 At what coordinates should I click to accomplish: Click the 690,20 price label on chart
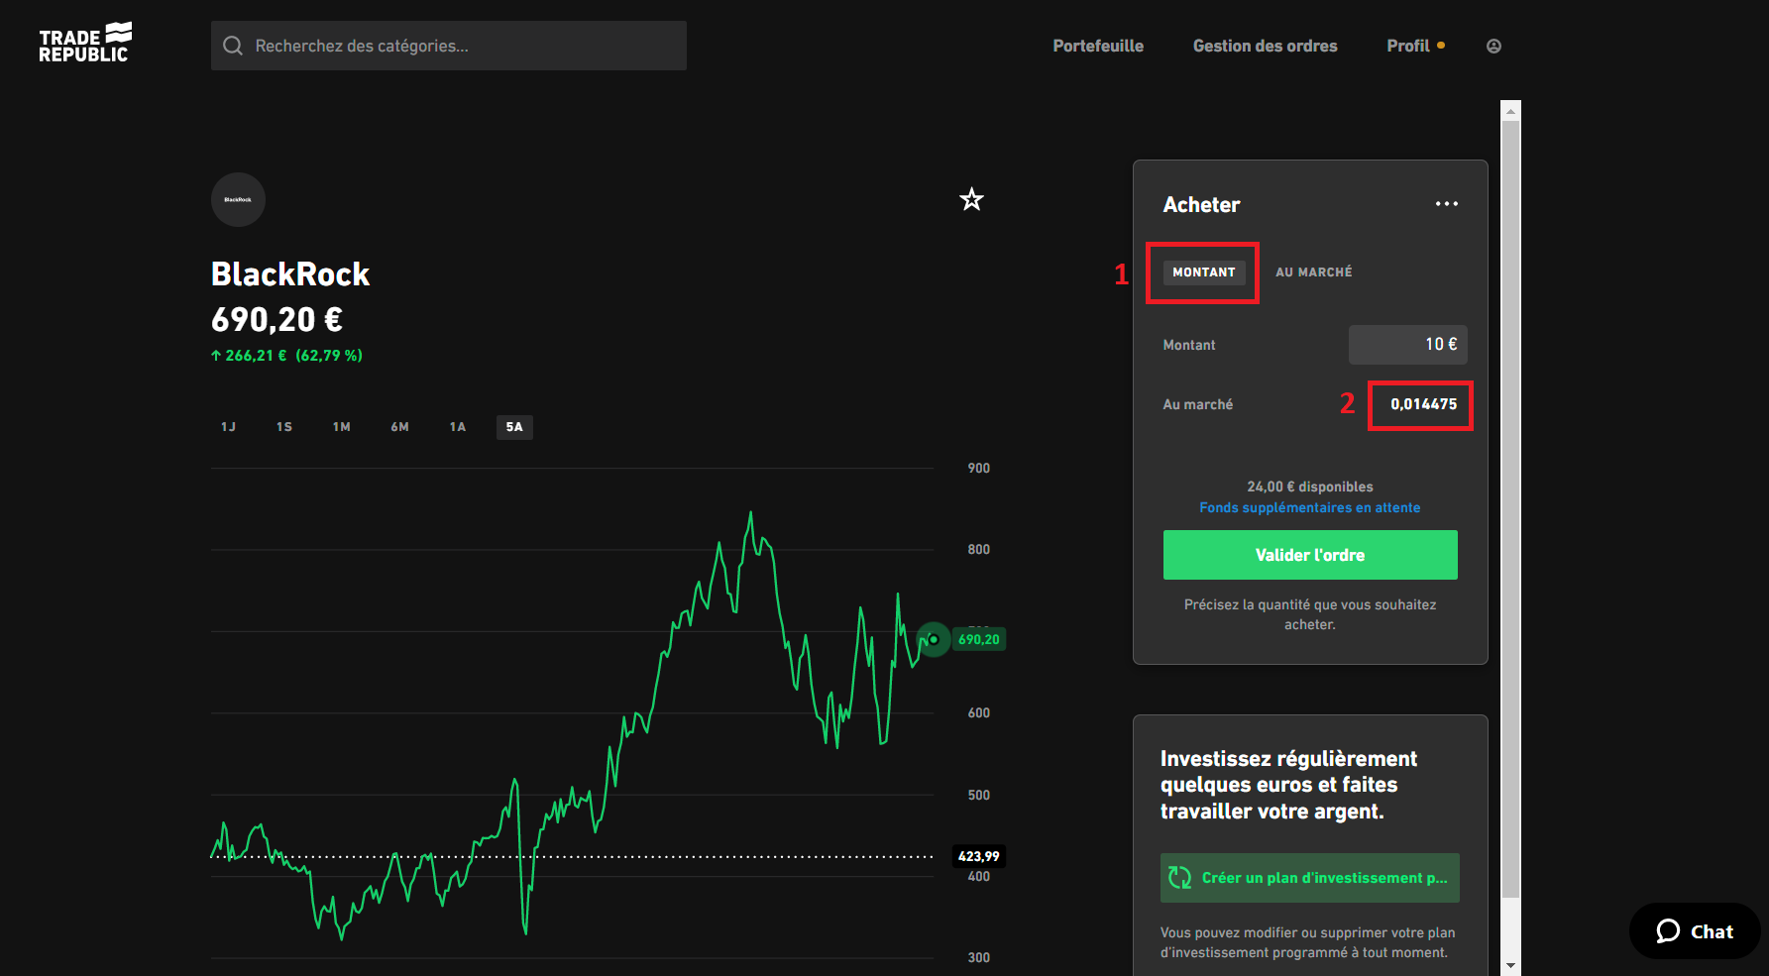[x=978, y=640]
